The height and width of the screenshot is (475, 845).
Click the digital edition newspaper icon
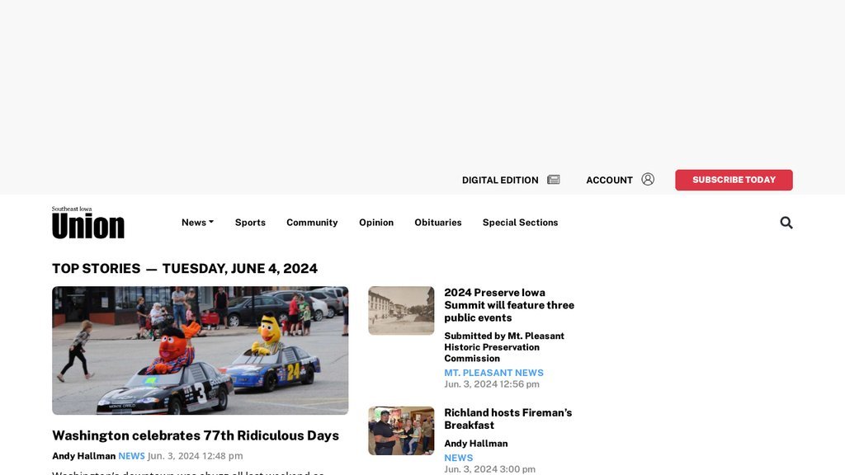[554, 180]
